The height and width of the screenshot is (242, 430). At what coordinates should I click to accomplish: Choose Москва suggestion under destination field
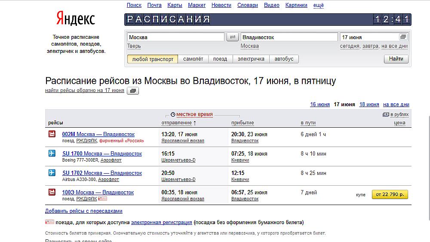coord(249,46)
